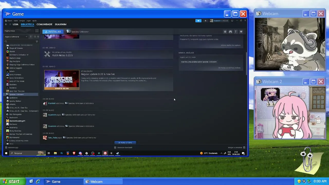Viewport: 329px width, 185px height.
Task: Click the XP start button
Action: (13, 181)
